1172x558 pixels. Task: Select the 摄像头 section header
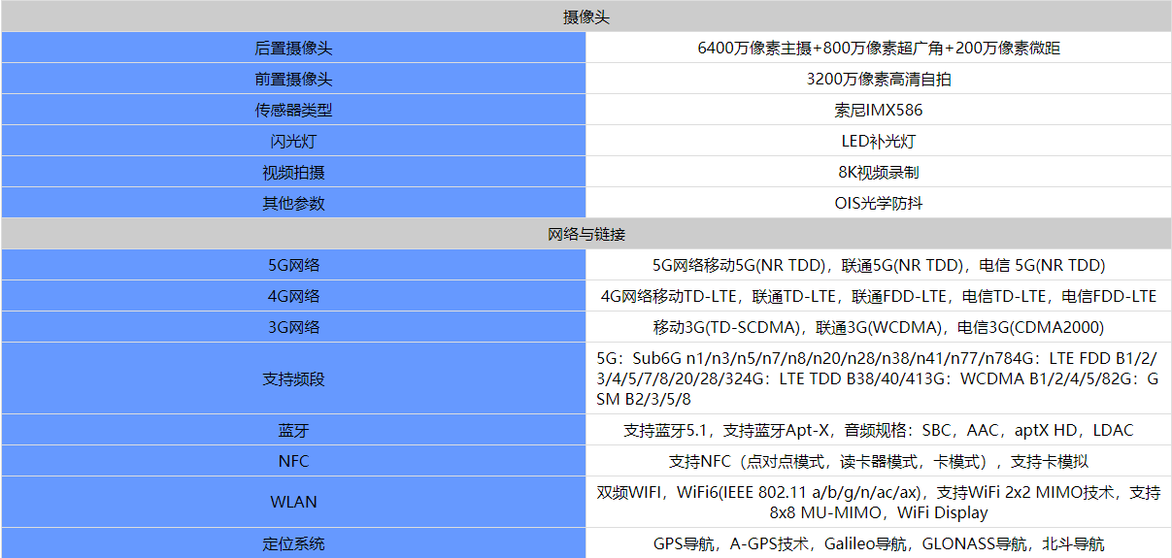pyautogui.click(x=586, y=16)
